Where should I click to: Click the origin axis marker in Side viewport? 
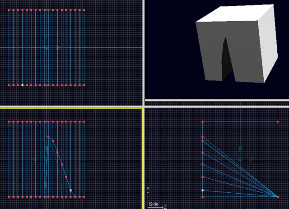(240, 159)
